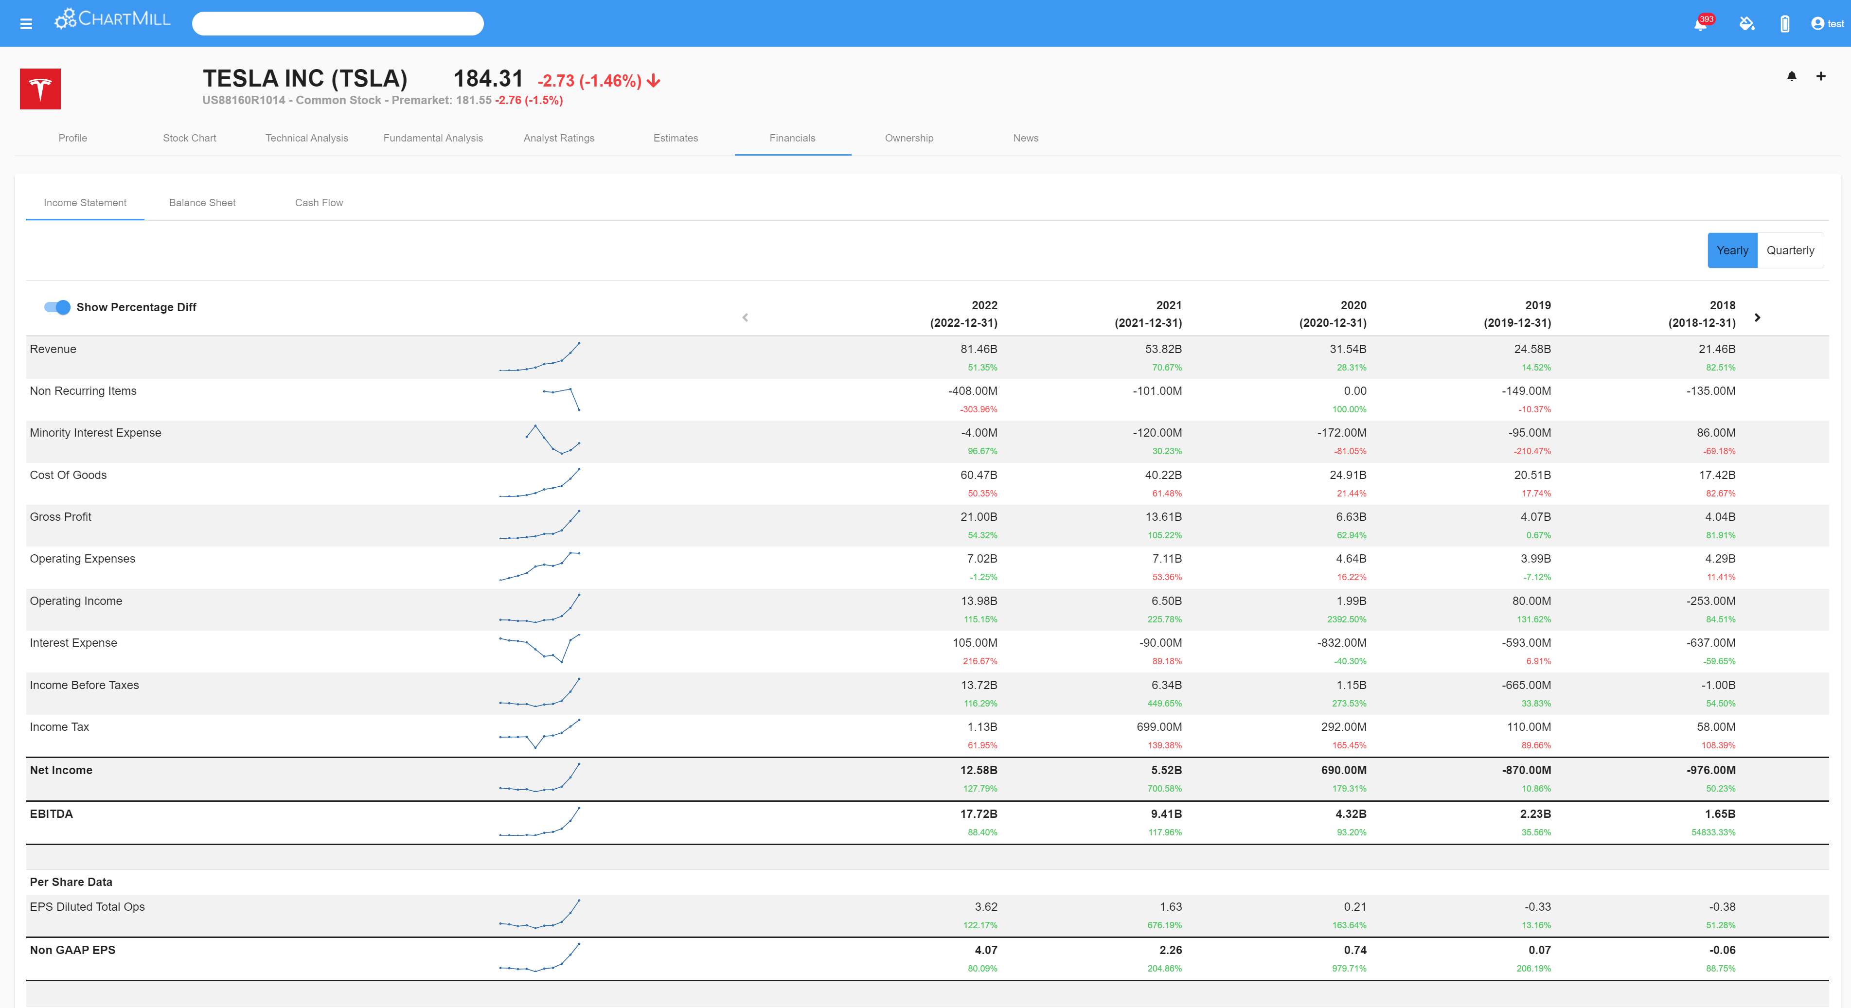The image size is (1851, 1008).
Task: Click the Non GAAP EPS sparkline
Action: [x=540, y=957]
